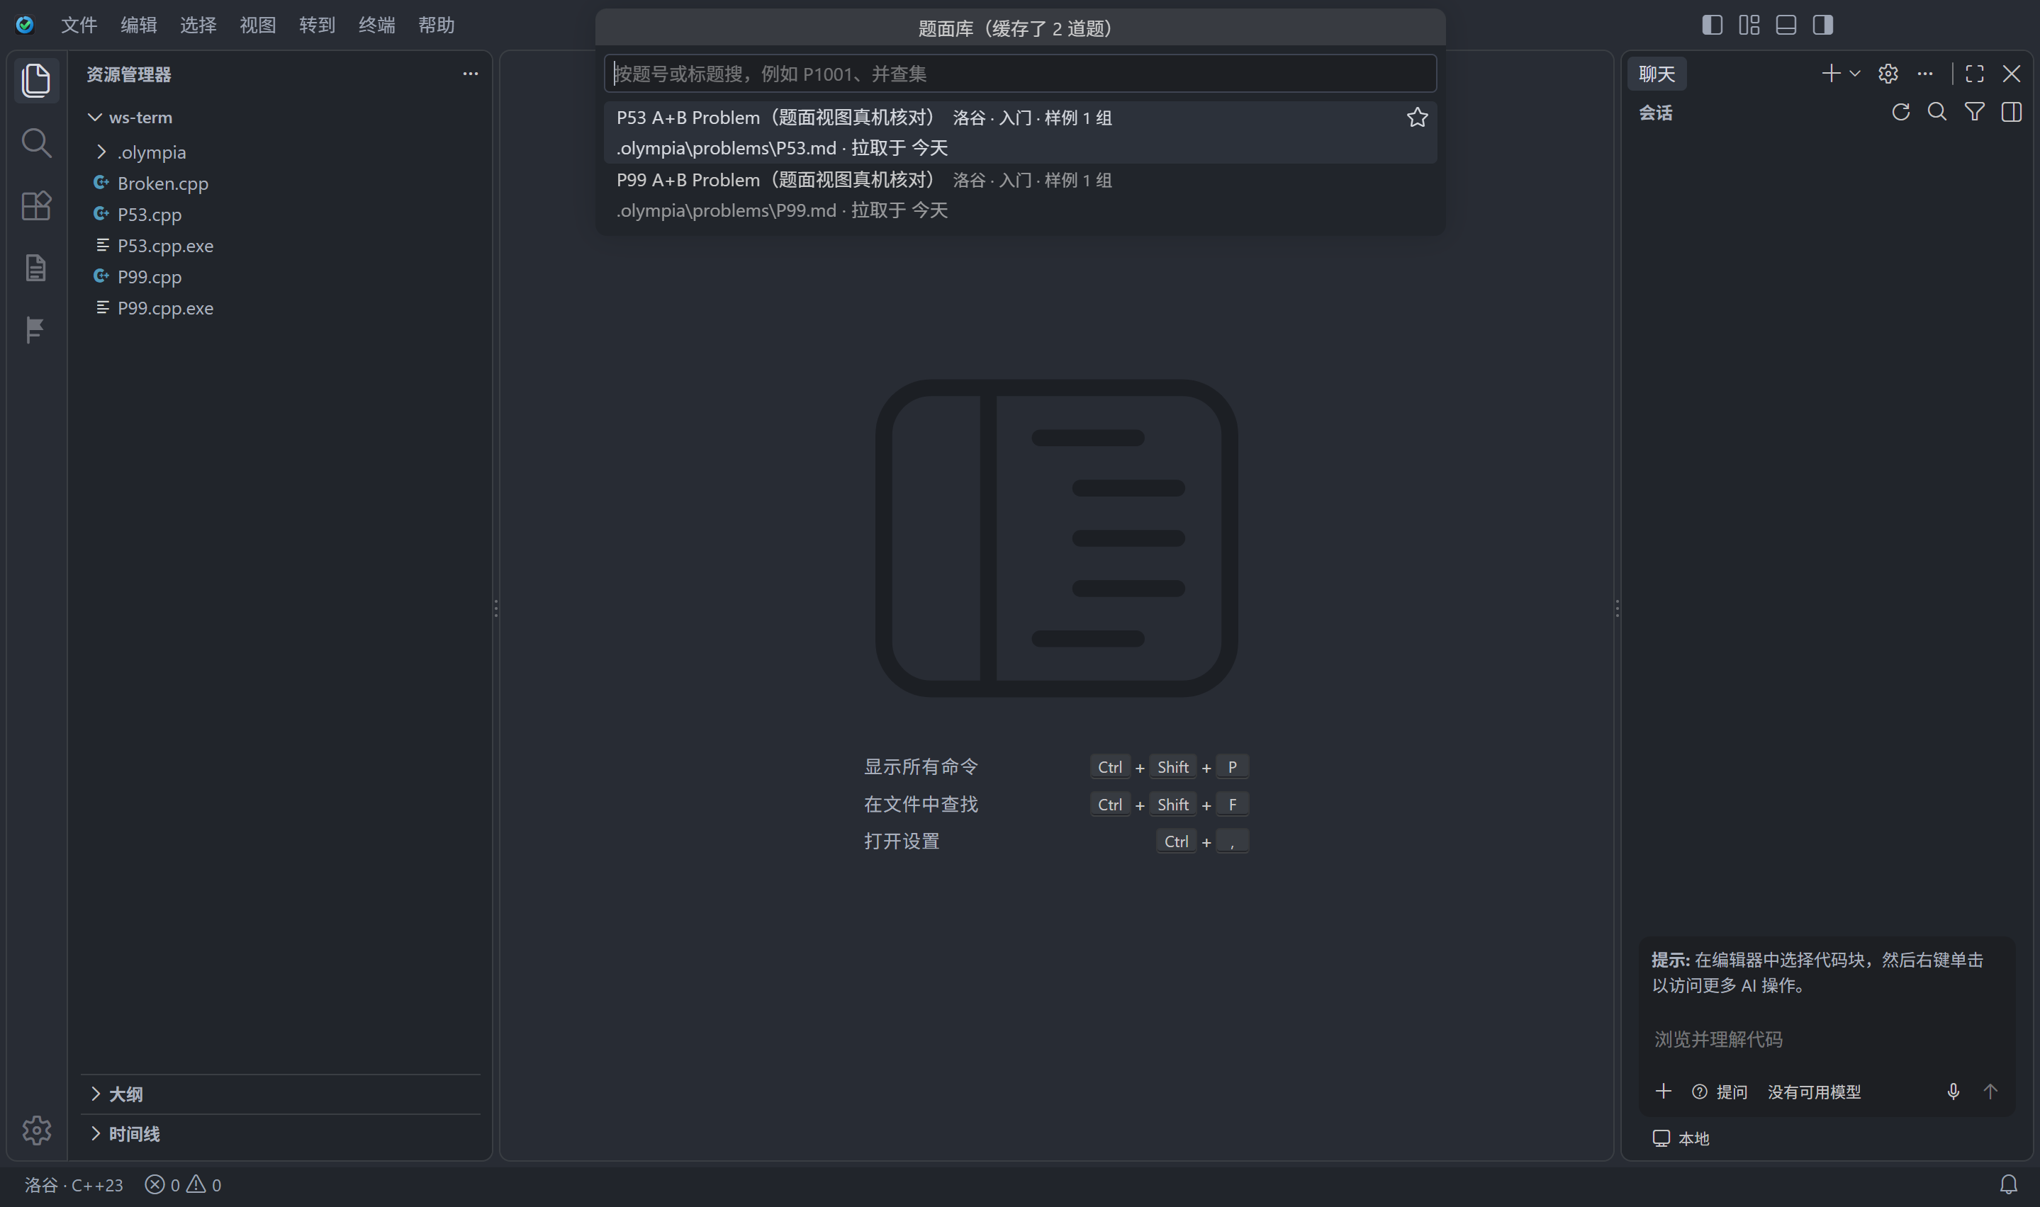Add context with plus in chat input

click(x=1663, y=1092)
